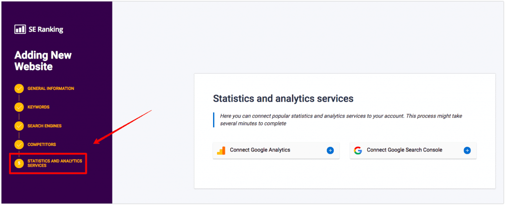Viewport: 505px width, 205px height.
Task: Select the Competitors step
Action: (41, 145)
